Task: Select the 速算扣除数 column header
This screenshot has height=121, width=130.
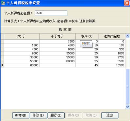Action: pos(112,36)
